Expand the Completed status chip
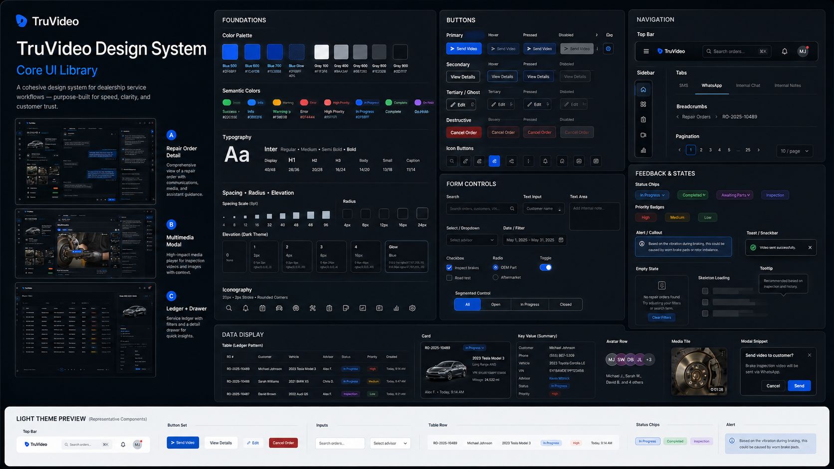This screenshot has height=469, width=834. pyautogui.click(x=694, y=195)
